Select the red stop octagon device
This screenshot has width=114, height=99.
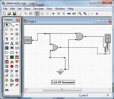pos(12,66)
